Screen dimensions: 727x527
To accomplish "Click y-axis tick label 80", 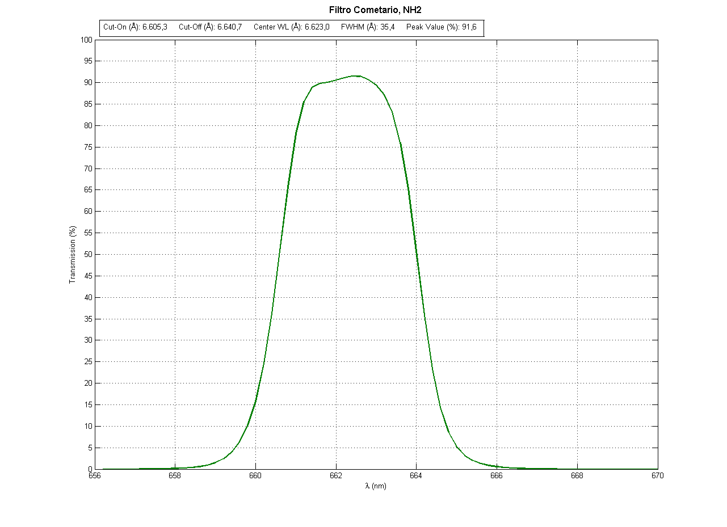I will pyautogui.click(x=88, y=126).
